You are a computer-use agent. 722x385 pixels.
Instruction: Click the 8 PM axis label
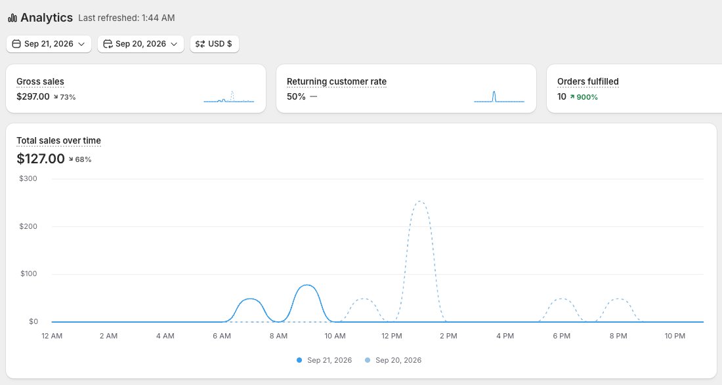pos(618,336)
